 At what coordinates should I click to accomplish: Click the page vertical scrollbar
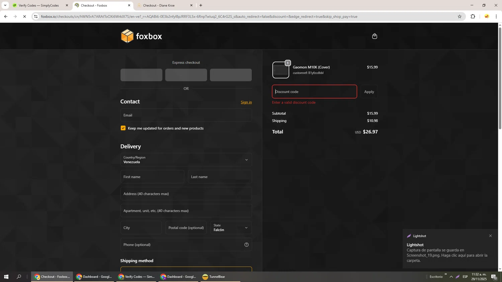[500, 78]
